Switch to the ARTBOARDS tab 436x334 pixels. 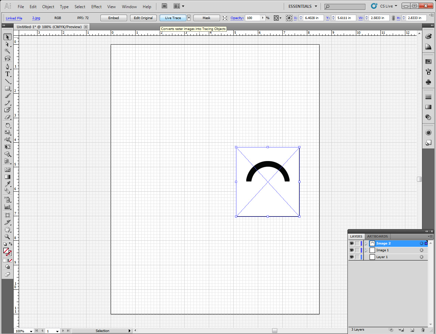(x=377, y=236)
